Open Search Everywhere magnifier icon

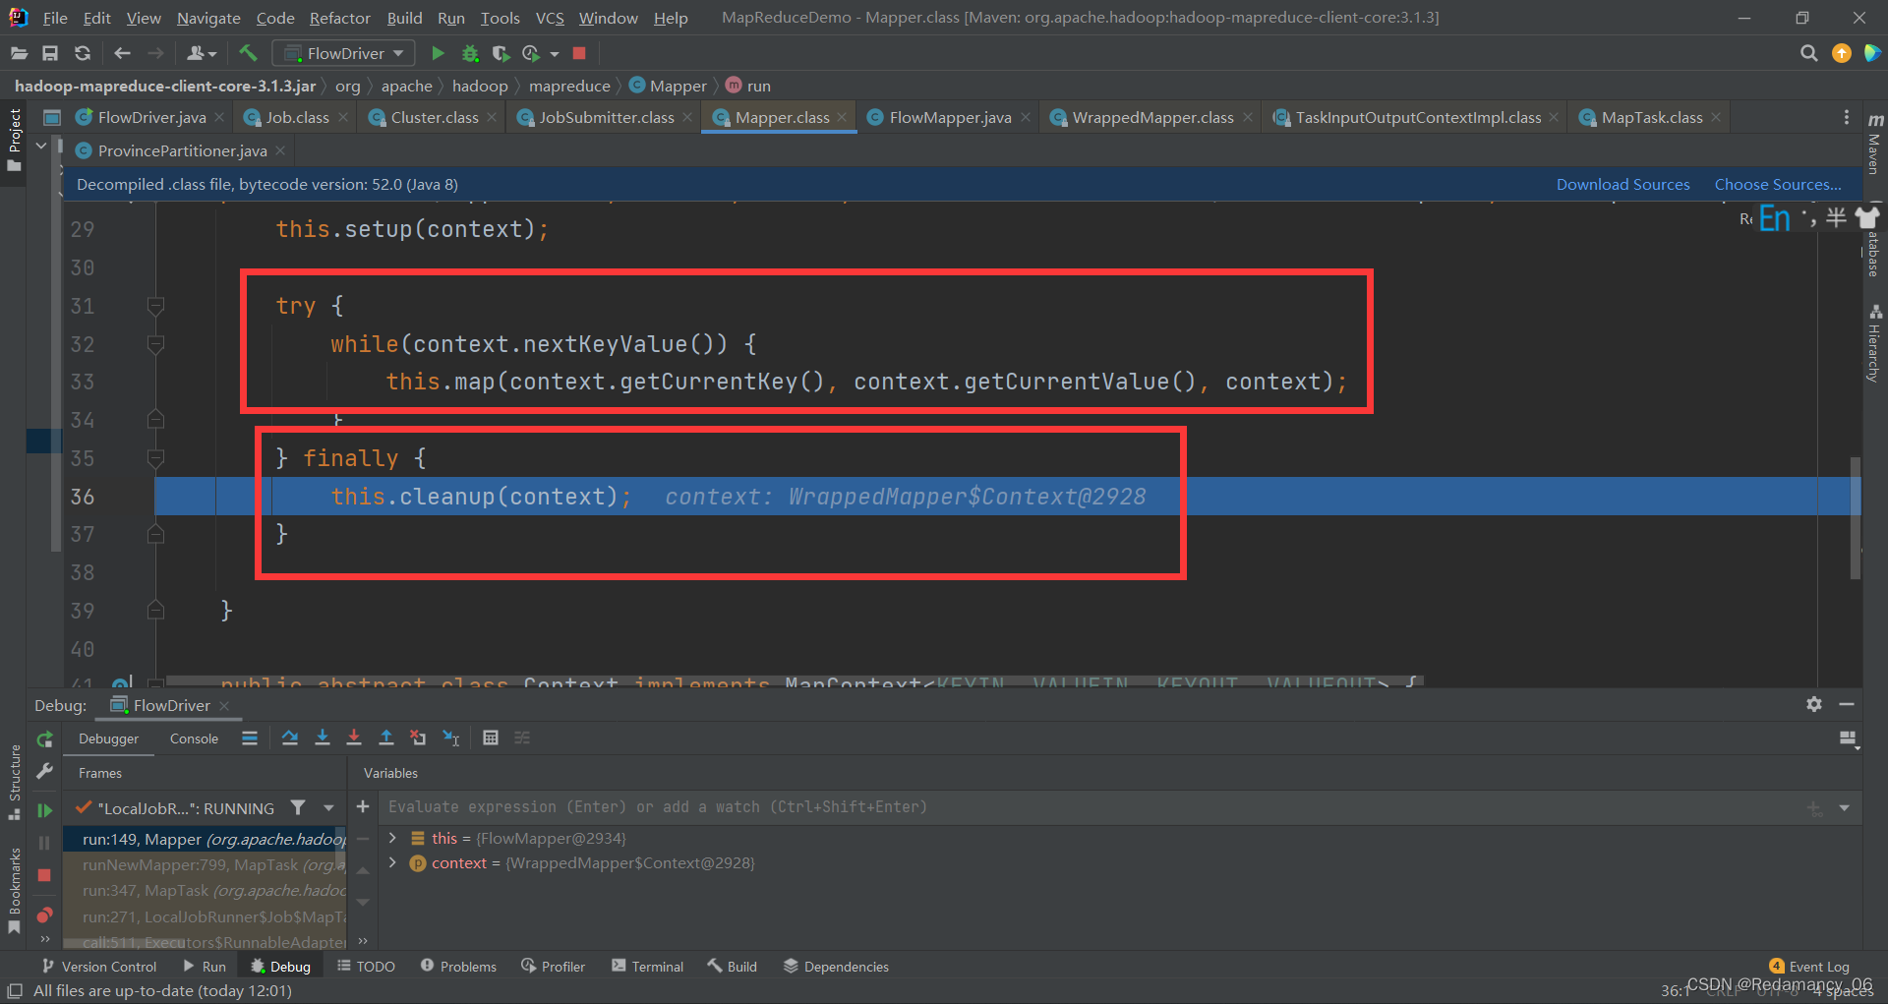(1808, 53)
